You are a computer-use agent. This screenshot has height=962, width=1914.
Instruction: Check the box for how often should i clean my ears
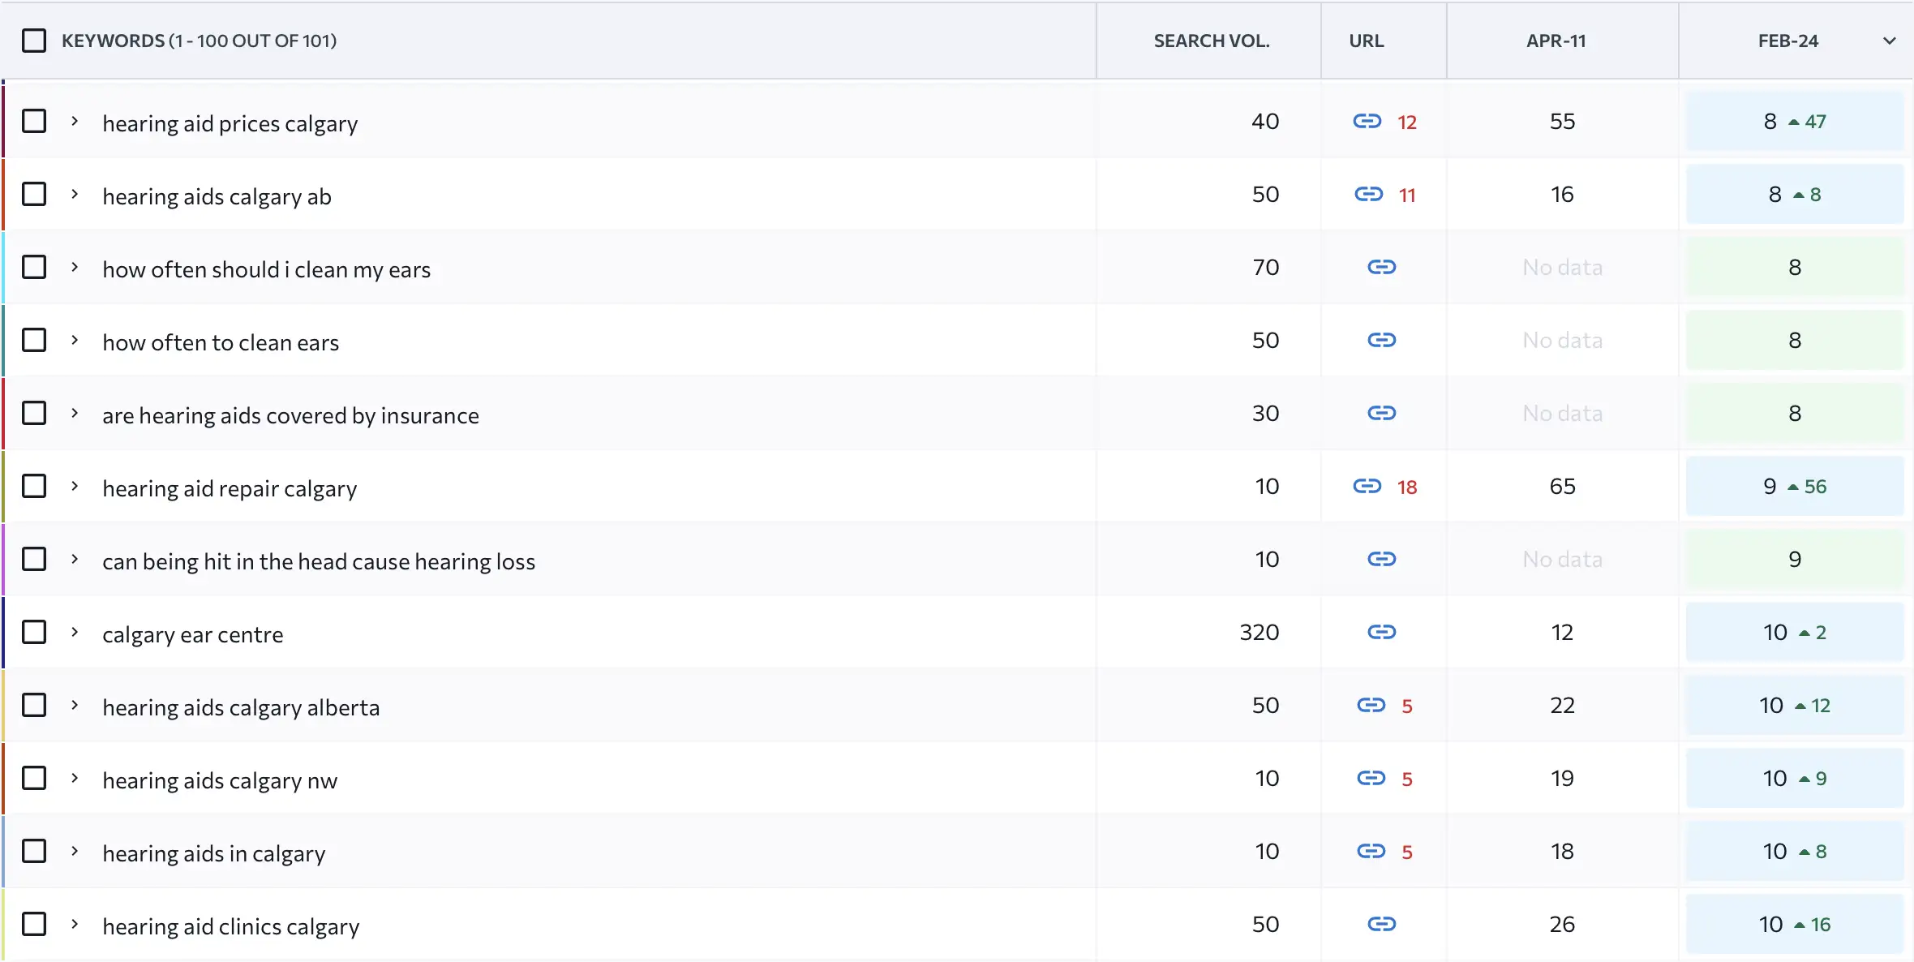click(x=34, y=268)
